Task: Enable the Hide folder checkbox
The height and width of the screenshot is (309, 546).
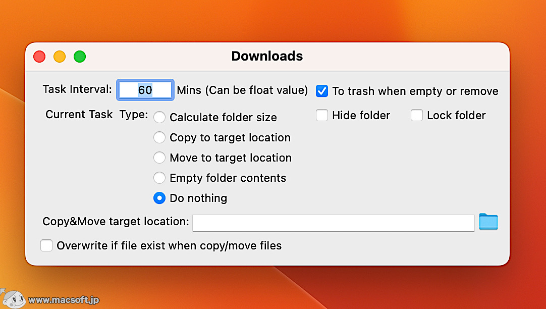Action: tap(322, 115)
